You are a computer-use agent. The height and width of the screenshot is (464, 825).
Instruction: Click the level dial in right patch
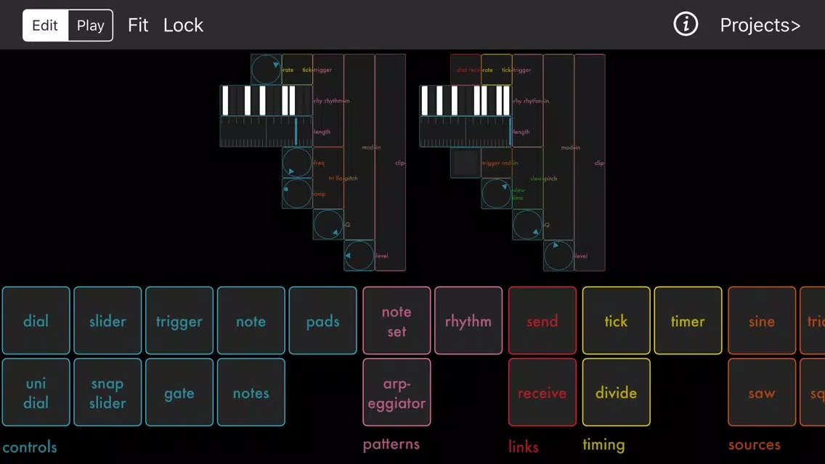coord(558,256)
